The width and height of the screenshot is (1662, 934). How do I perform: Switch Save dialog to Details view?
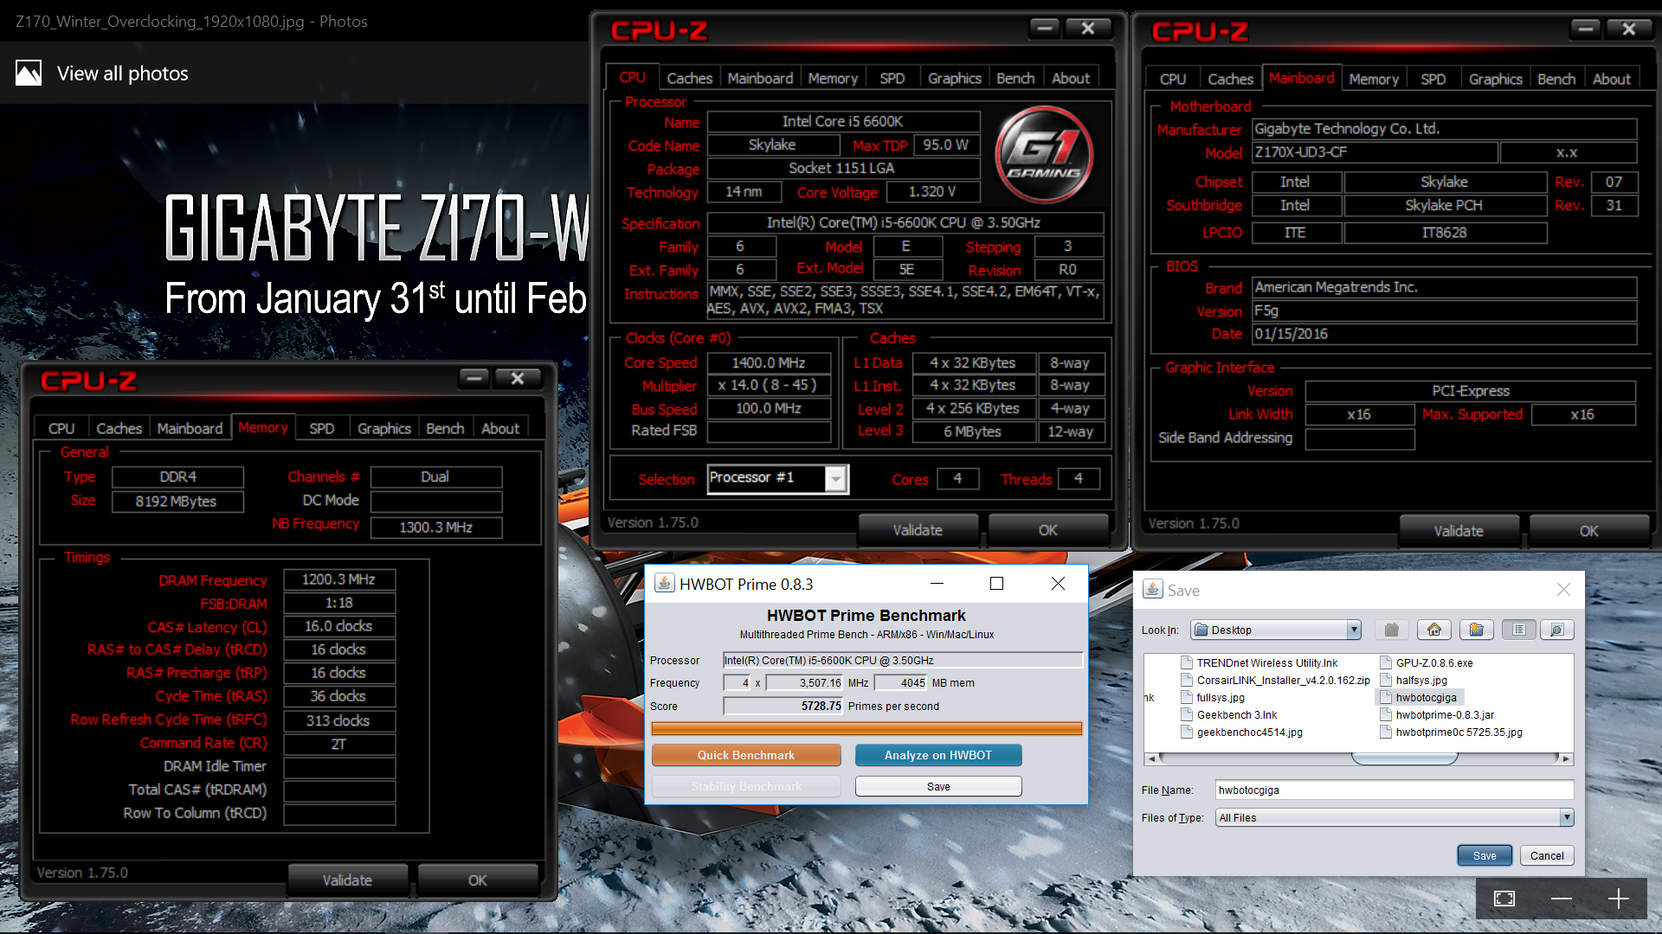(1556, 630)
